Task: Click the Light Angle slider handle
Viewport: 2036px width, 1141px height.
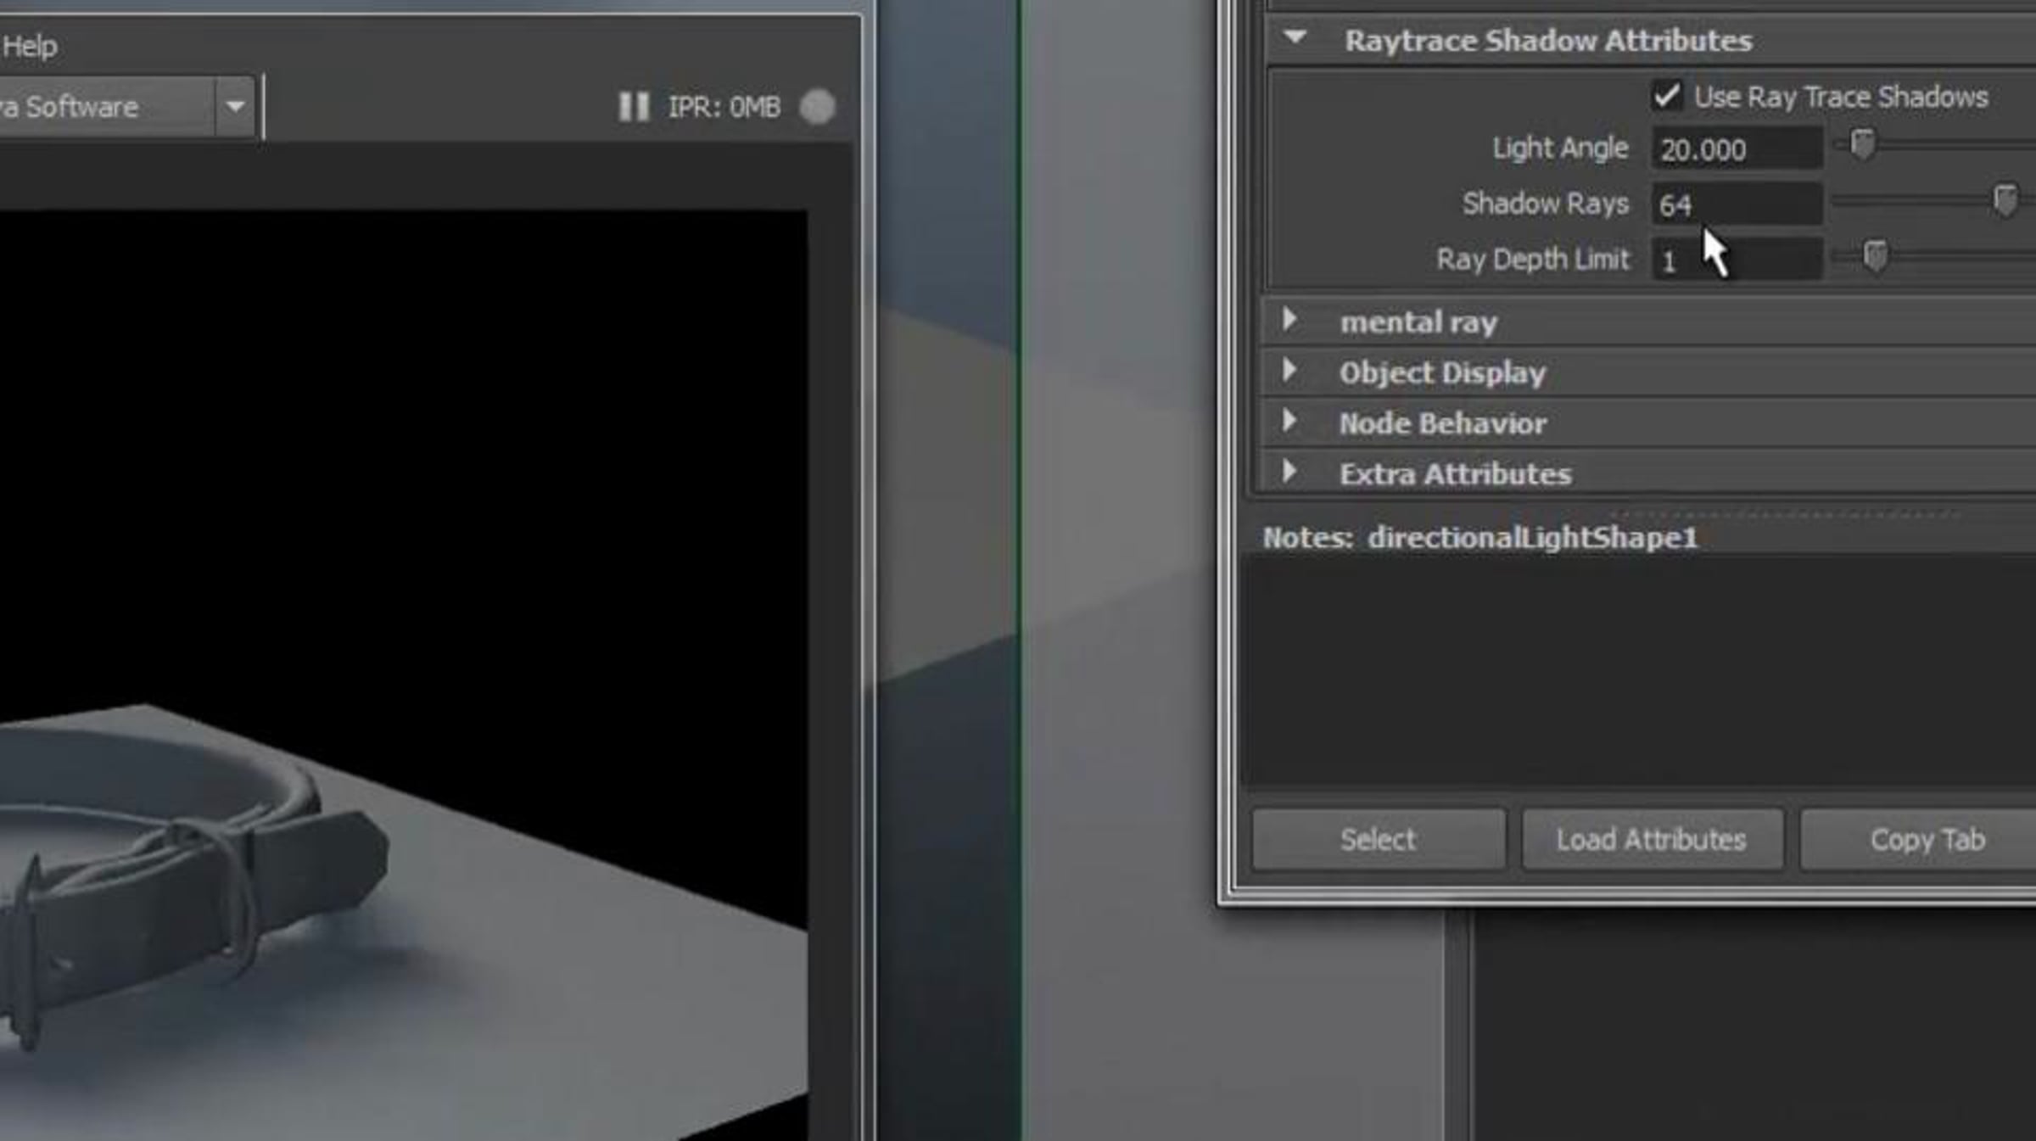Action: pos(1862,145)
